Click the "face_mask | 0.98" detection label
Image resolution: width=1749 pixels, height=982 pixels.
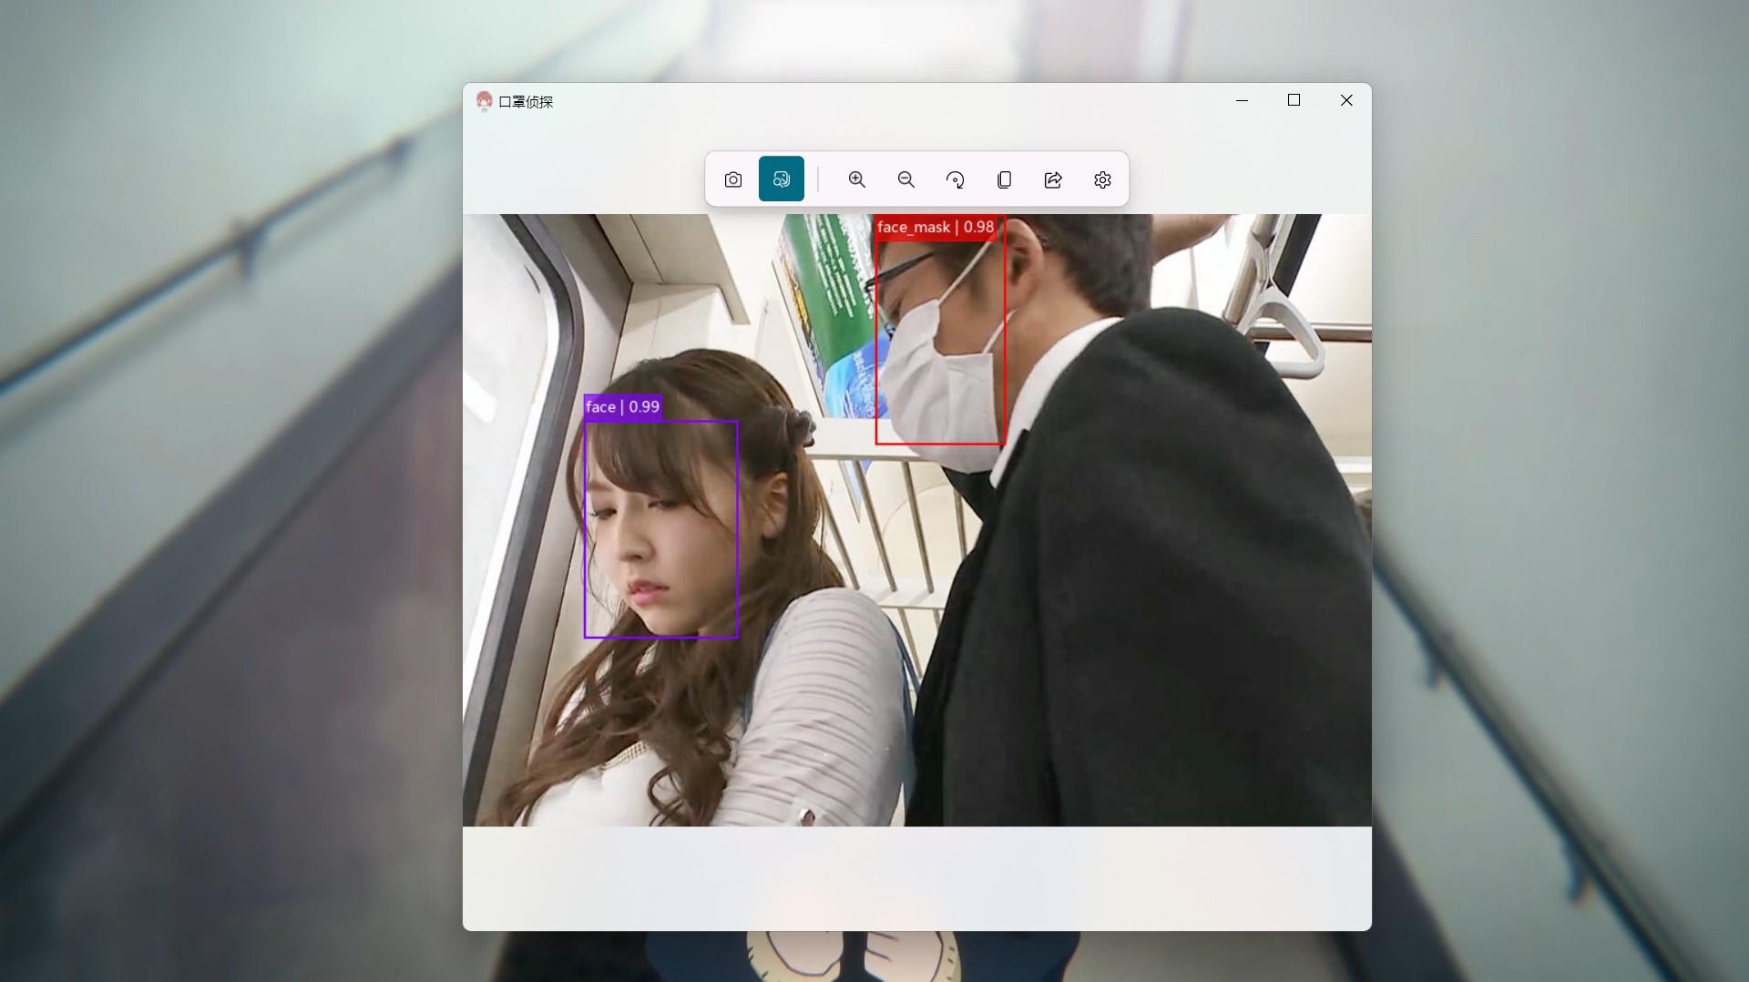tap(936, 227)
